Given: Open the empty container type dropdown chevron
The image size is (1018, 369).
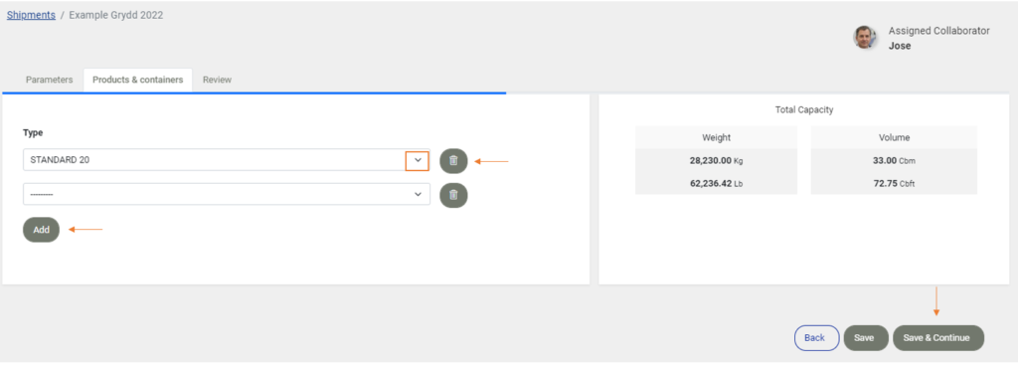Looking at the screenshot, I should coord(419,194).
